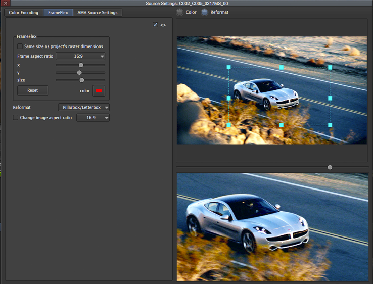Click the reformatted output preview image
The image size is (373, 284).
tap(272, 226)
